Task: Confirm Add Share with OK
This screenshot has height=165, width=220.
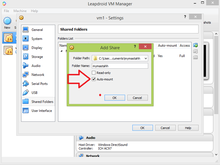Action: point(115,98)
